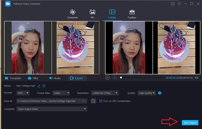Expand the MP4 format dropdown

[x=23, y=93]
